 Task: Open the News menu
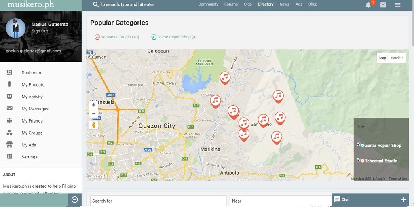tap(284, 4)
